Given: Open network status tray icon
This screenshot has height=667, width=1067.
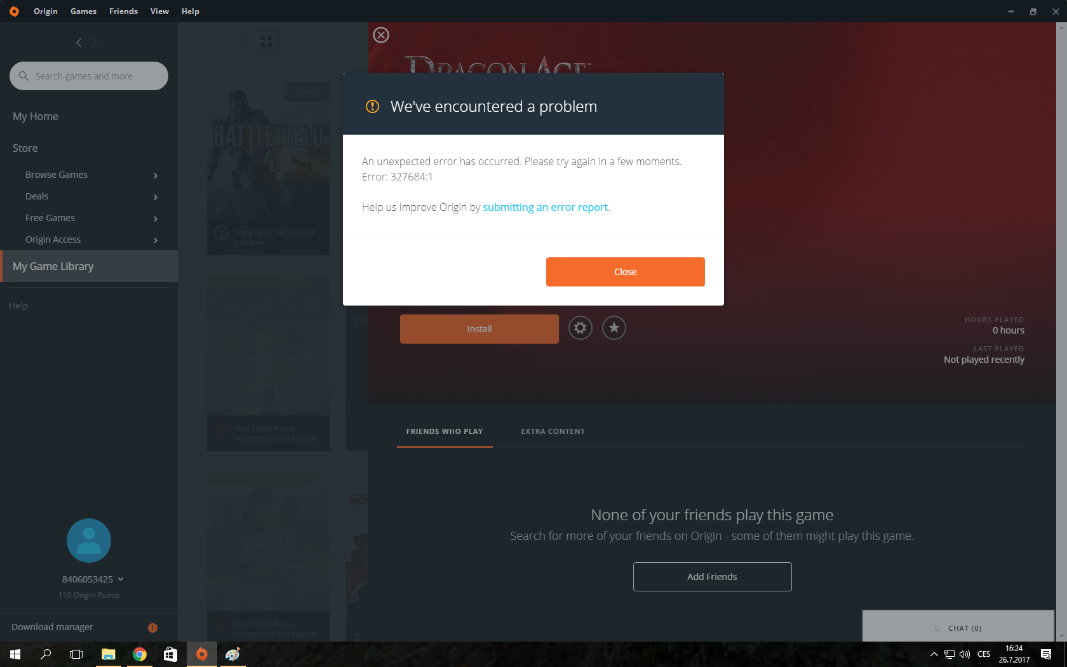Looking at the screenshot, I should pos(950,654).
